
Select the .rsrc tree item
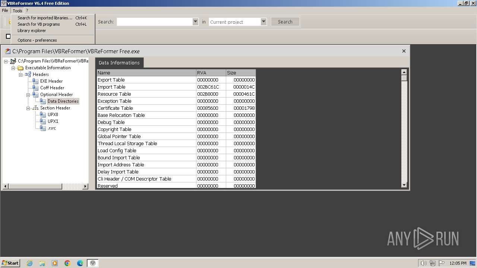pyautogui.click(x=52, y=128)
